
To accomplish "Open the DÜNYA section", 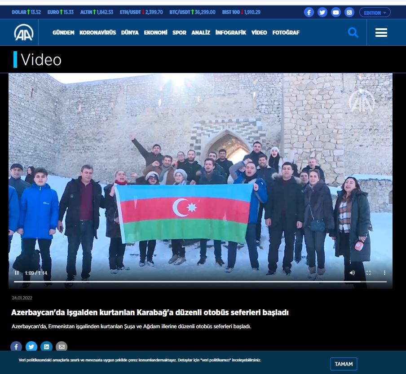I will point(130,33).
